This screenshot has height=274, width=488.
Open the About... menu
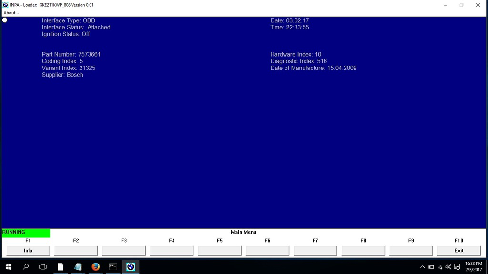coord(11,13)
